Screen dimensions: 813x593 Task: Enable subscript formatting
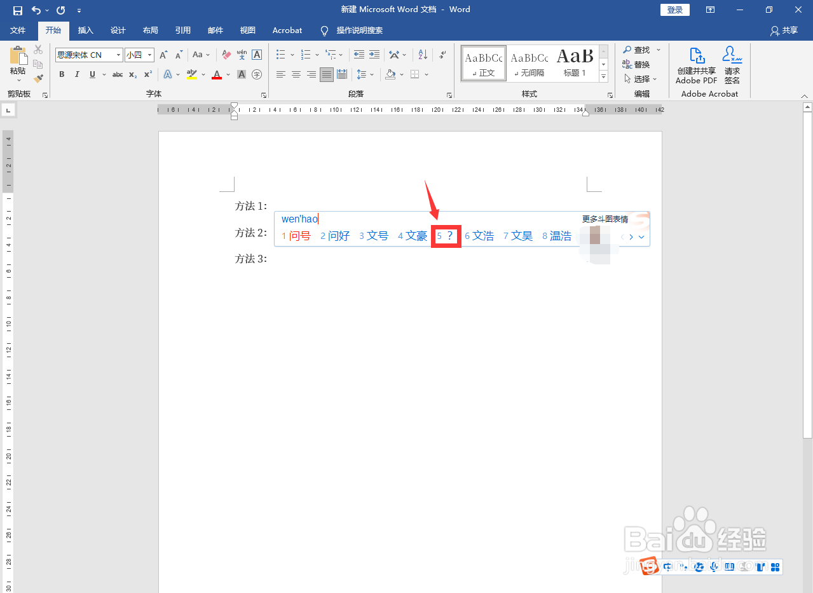pos(132,74)
